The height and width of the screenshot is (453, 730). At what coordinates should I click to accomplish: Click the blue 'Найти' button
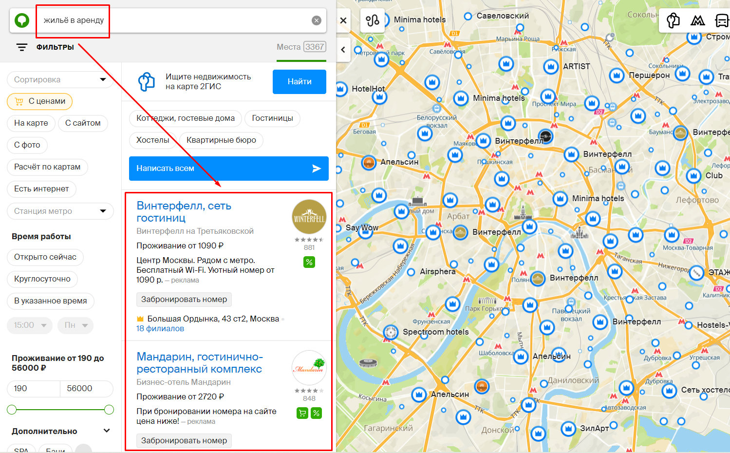299,82
